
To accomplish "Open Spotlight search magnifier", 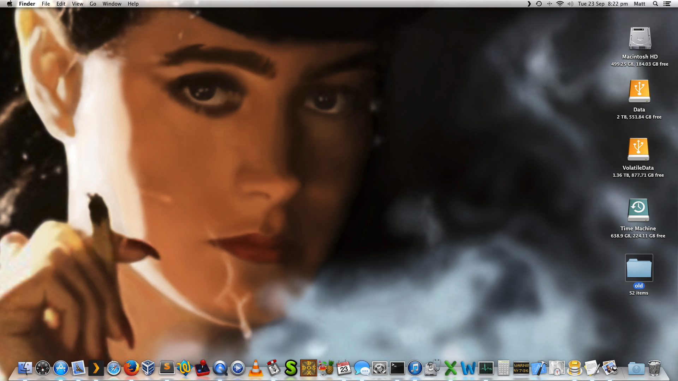I will (655, 4).
